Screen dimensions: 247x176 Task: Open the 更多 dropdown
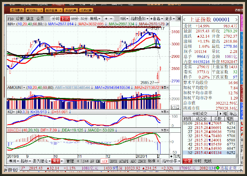click(170, 19)
